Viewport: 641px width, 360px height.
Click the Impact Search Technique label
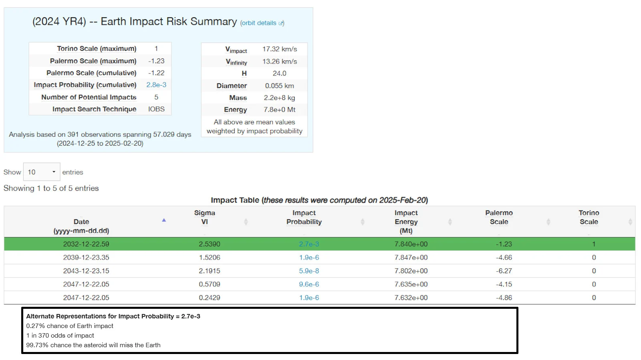pos(95,109)
